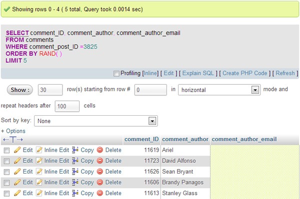
Task: Click the Inline Edit icon for Sean Bryant row
Action: [x=39, y=172]
